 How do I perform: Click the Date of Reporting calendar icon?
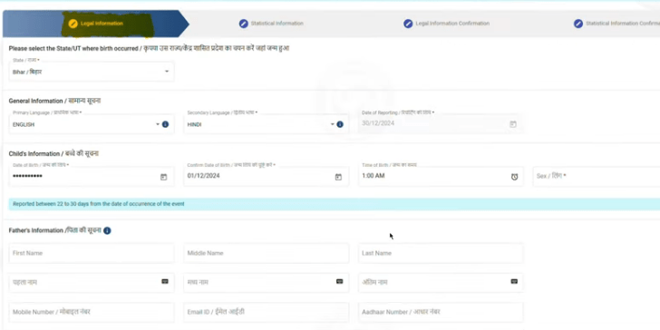pos(513,124)
